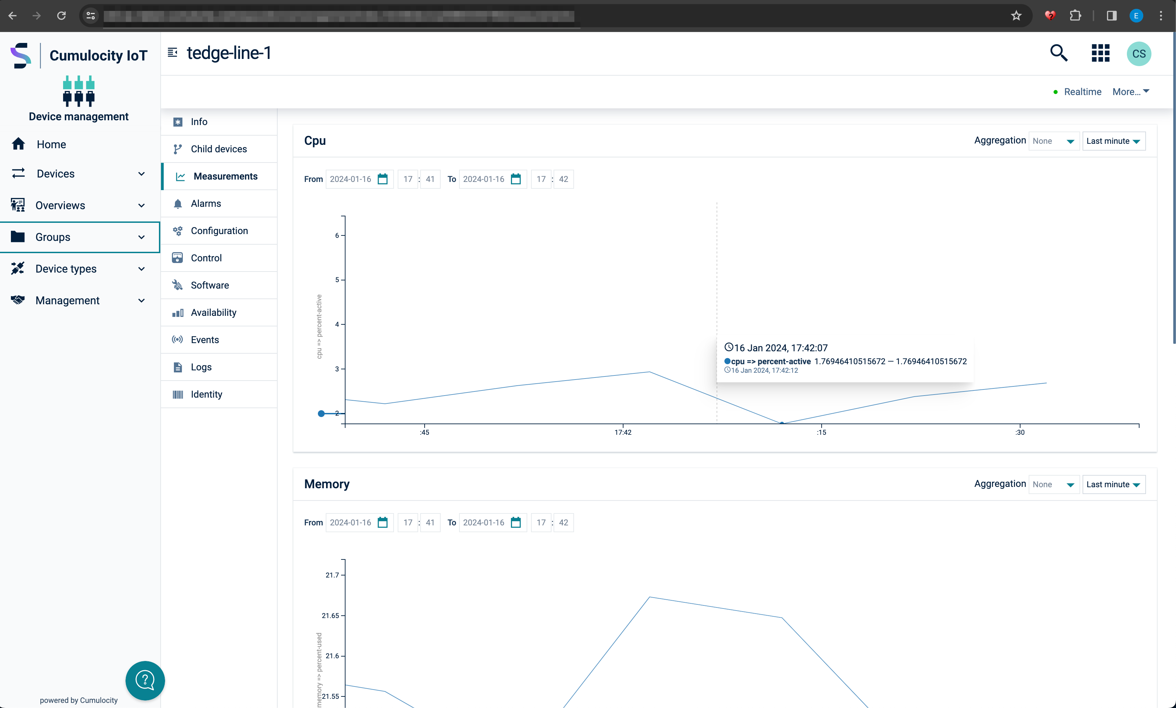Image resolution: width=1176 pixels, height=708 pixels.
Task: Switch to the Alarms tab
Action: [x=206, y=204]
